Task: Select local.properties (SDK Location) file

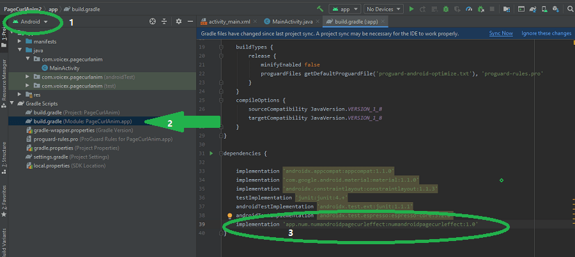Action: point(65,166)
